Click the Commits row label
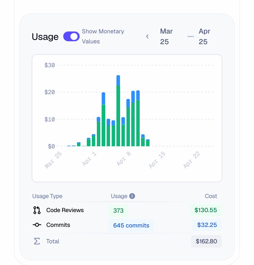The width and height of the screenshot is (254, 265). (58, 225)
